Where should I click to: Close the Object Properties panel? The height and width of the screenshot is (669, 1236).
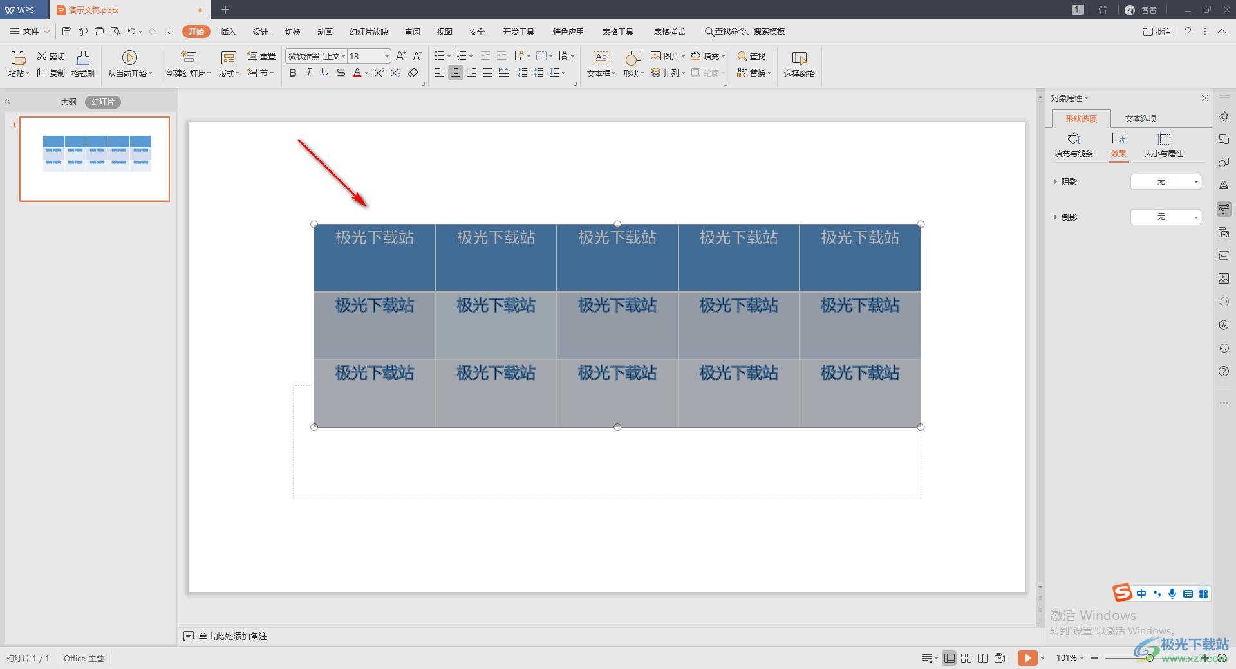click(1204, 98)
